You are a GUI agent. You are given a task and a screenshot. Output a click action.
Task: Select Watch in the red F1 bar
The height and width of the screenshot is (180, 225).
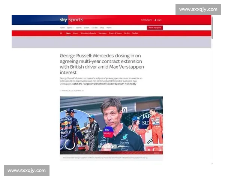point(75,33)
